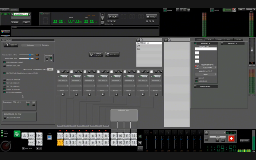Adjust Player Default Audio slider

tap(26, 58)
